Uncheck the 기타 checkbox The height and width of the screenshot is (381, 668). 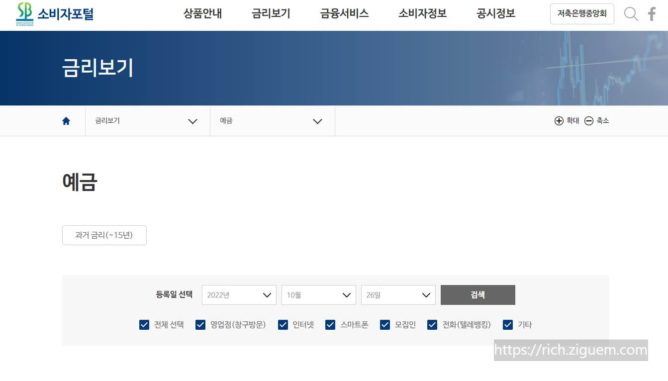click(x=507, y=324)
